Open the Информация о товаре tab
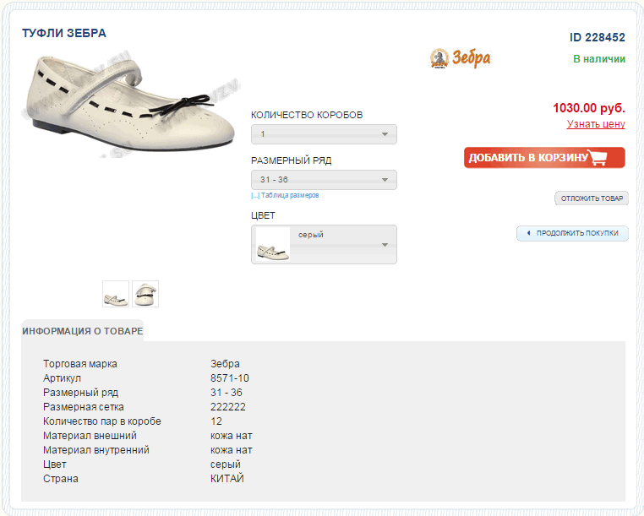Image resolution: width=644 pixels, height=516 pixels. 83,331
